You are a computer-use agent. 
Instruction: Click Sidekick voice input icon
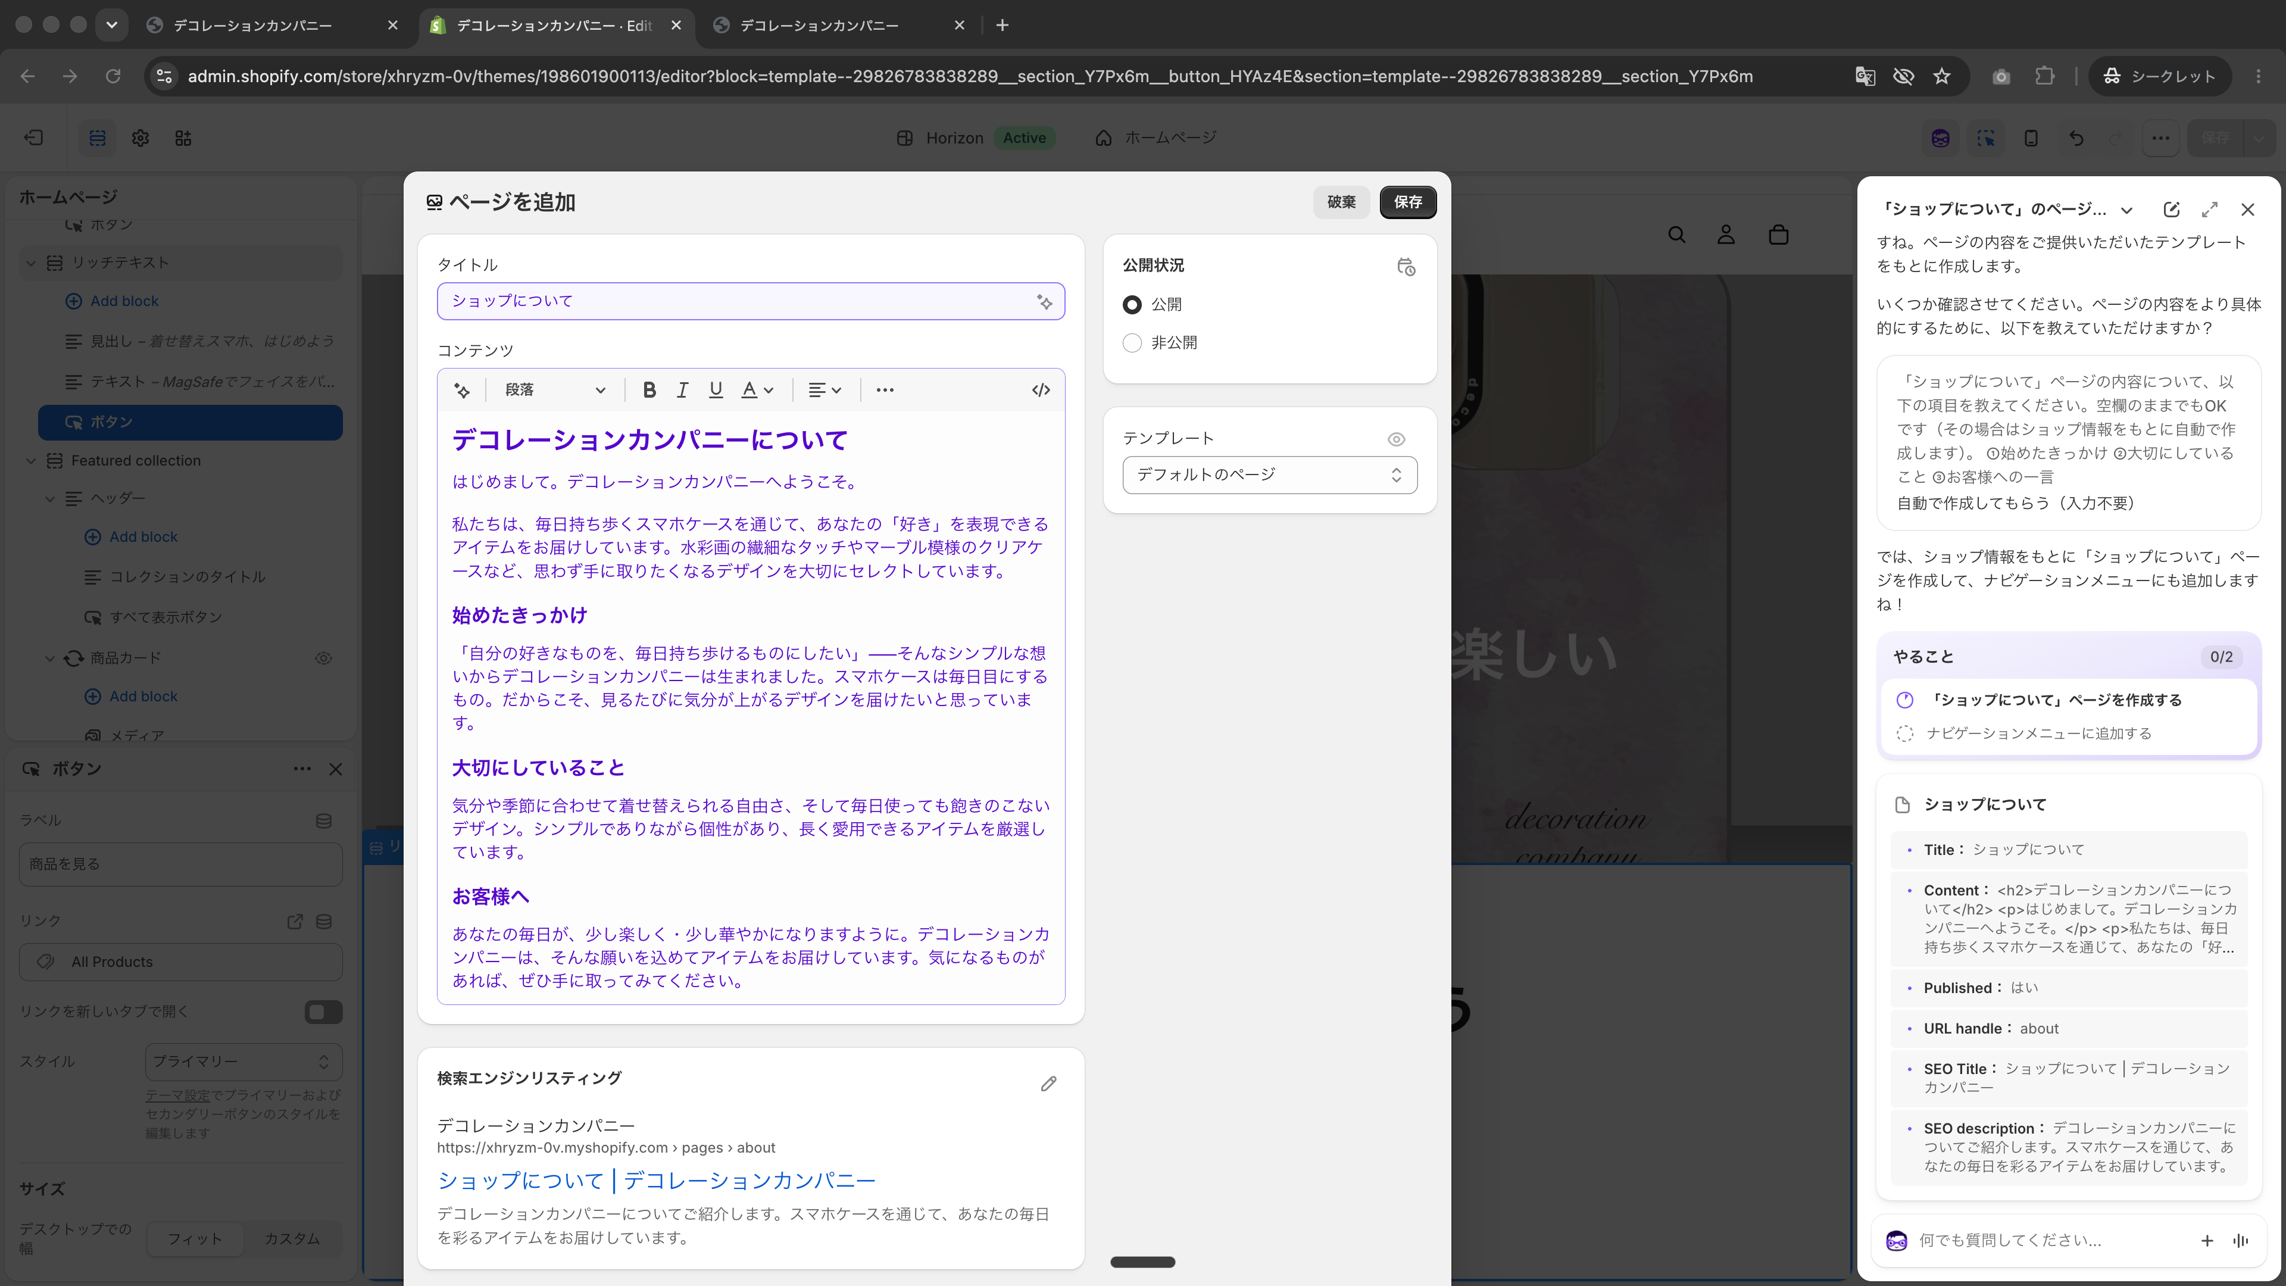tap(2241, 1241)
